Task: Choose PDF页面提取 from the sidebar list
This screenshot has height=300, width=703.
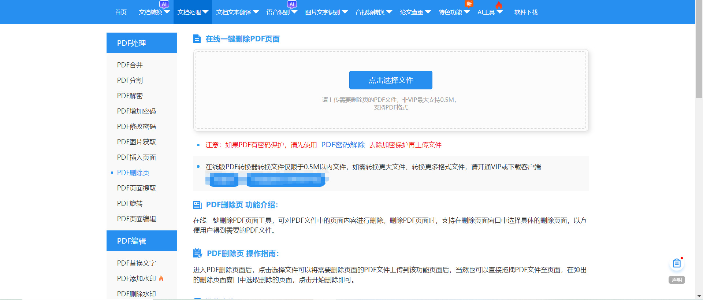Action: pyautogui.click(x=136, y=188)
